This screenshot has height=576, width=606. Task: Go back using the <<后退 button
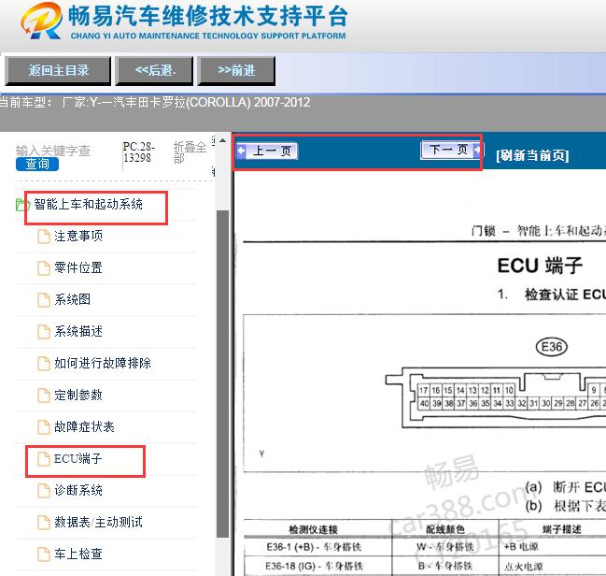pos(154,70)
